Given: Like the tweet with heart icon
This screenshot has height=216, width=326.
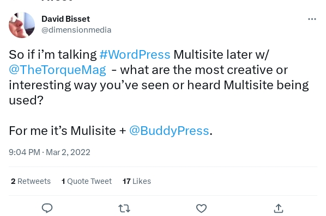Looking at the screenshot, I should click(201, 208).
